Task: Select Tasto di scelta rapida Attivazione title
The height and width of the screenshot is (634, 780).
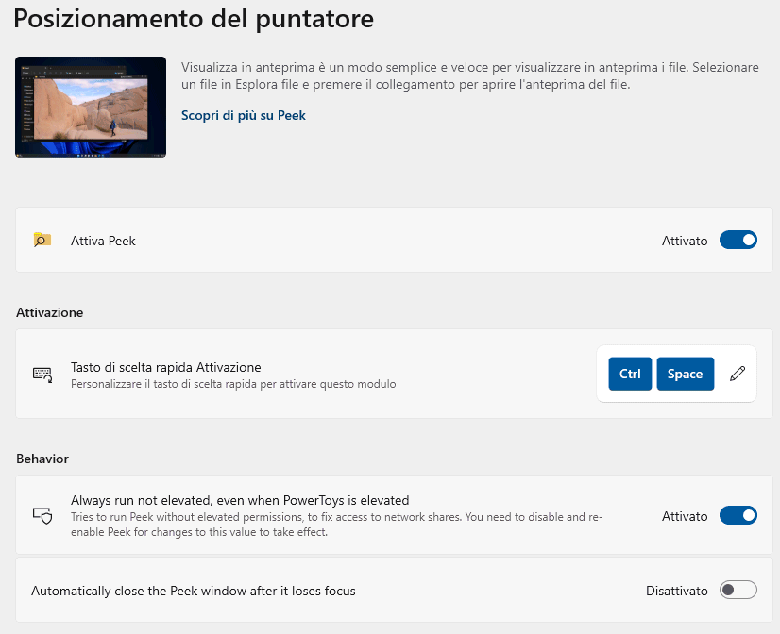Action: (x=165, y=367)
